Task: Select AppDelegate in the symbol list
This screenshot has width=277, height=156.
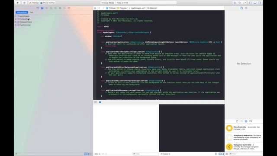Action: click(x=24, y=16)
